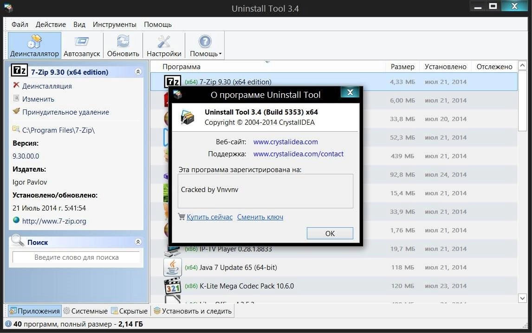Click the dialog title bar app icon
Screen dimensions: 532x333
[x=177, y=95]
